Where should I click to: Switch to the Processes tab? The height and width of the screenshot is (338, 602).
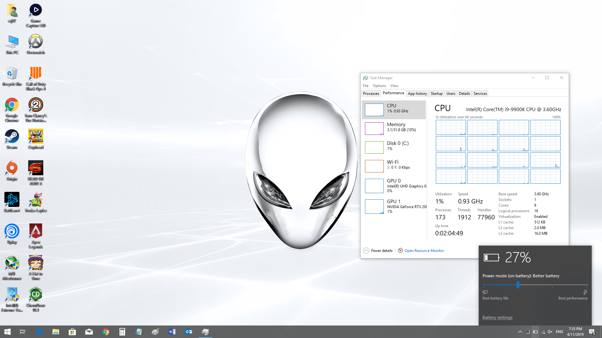(371, 94)
